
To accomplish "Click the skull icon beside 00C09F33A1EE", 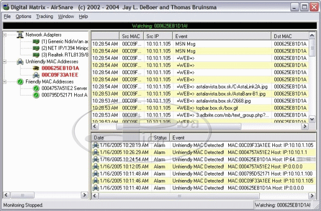I will [x=36, y=75].
